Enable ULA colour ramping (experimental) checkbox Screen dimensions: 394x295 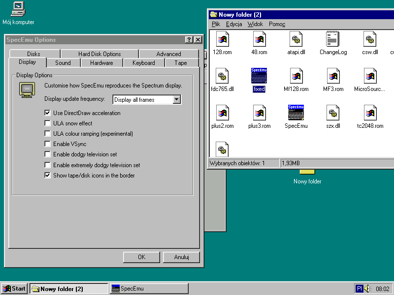(47, 133)
